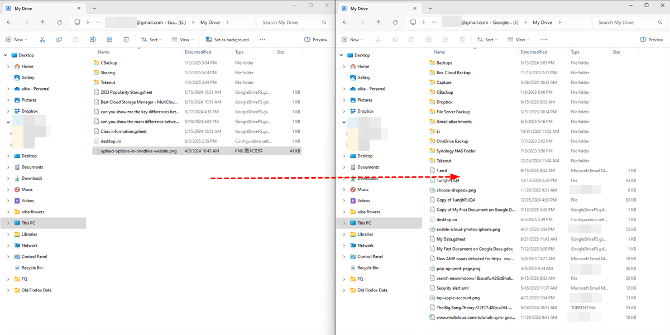Select My Drive tab in right window
Screen dimensions: 670x335
coord(380,9)
